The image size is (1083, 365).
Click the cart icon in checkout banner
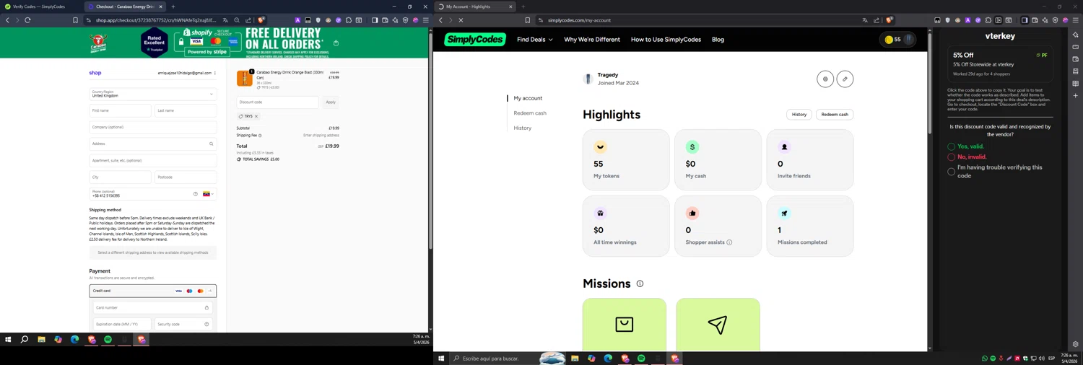point(336,43)
